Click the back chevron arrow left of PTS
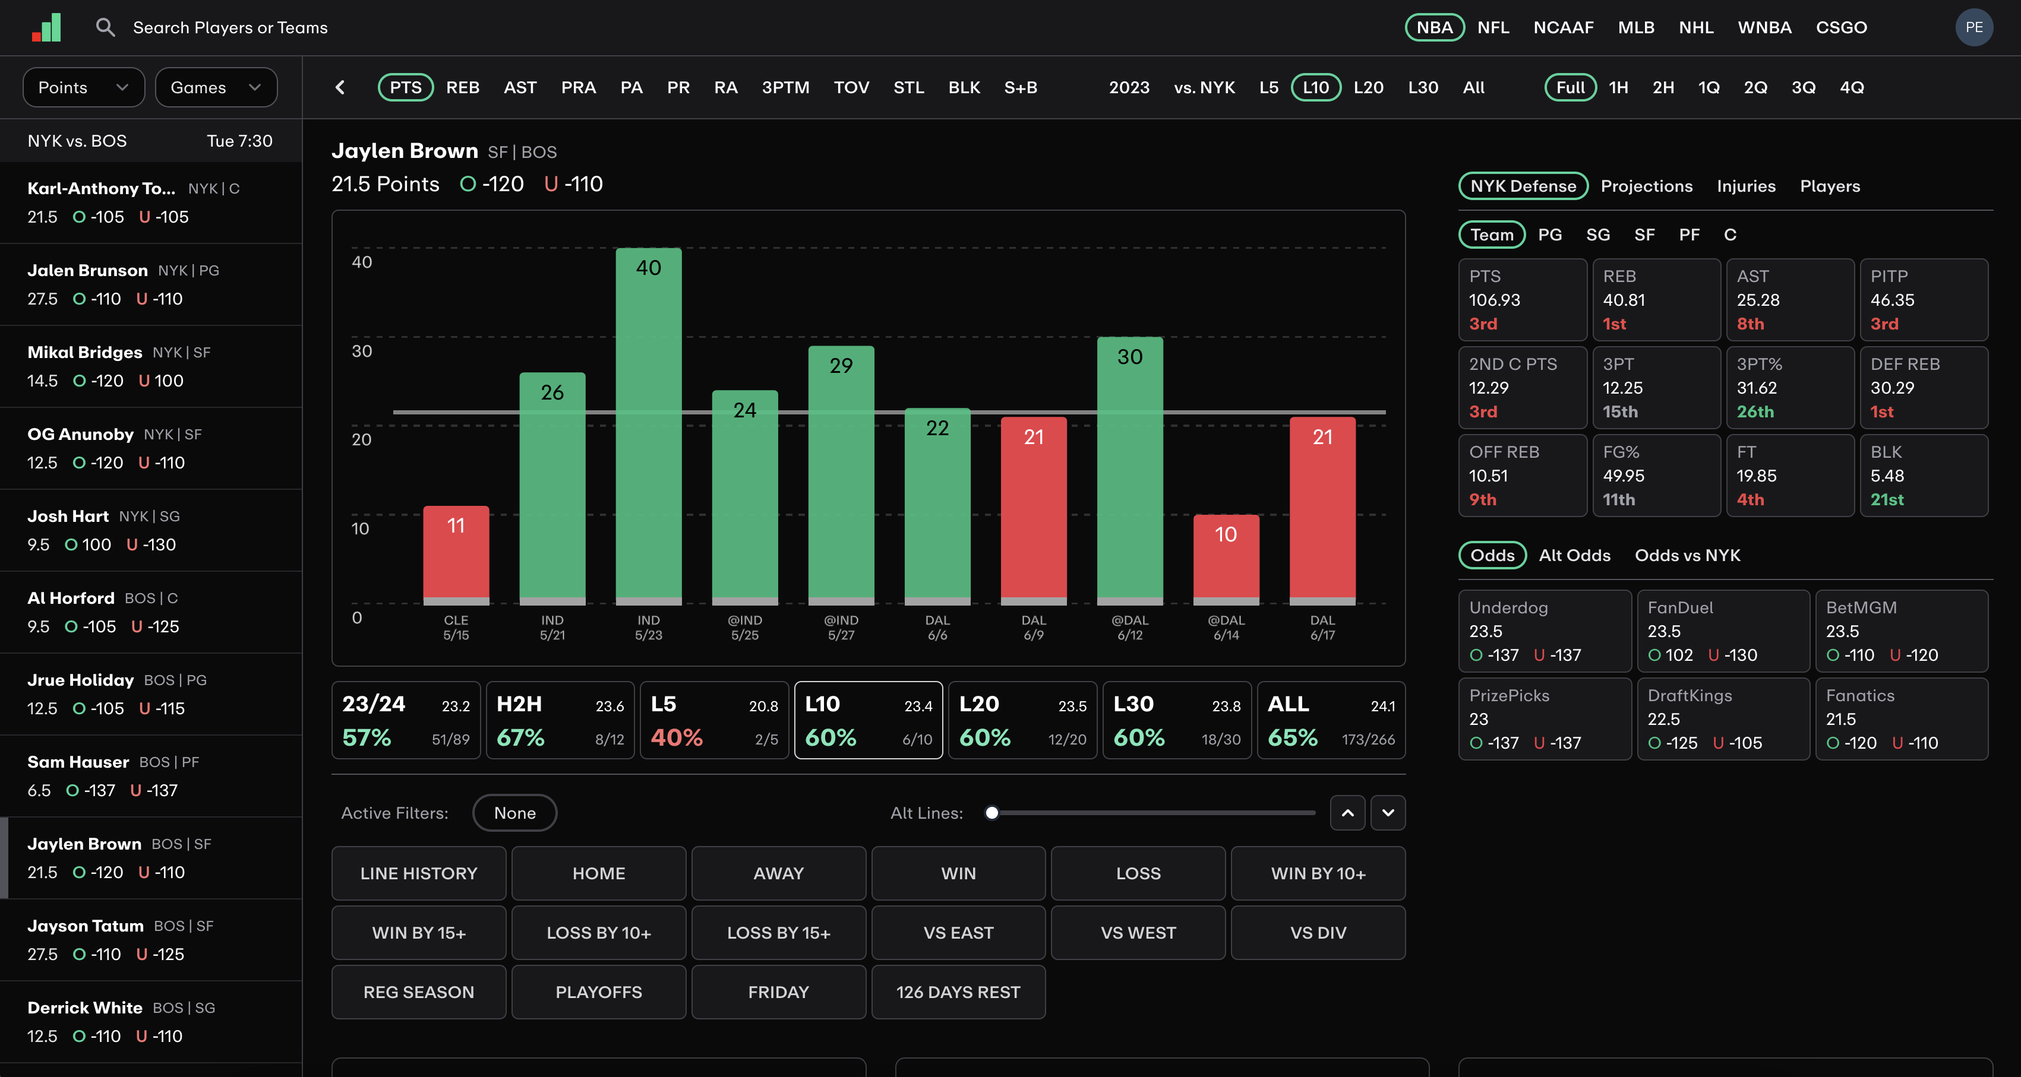 340,88
